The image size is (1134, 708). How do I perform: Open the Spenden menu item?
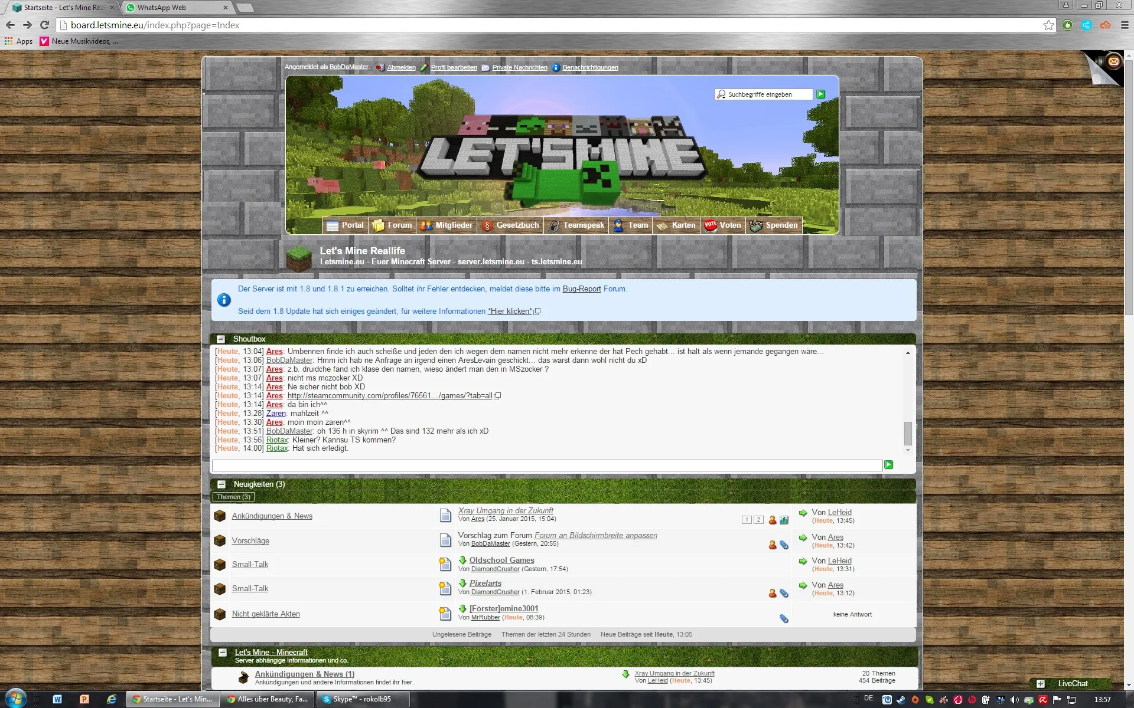pos(774,225)
